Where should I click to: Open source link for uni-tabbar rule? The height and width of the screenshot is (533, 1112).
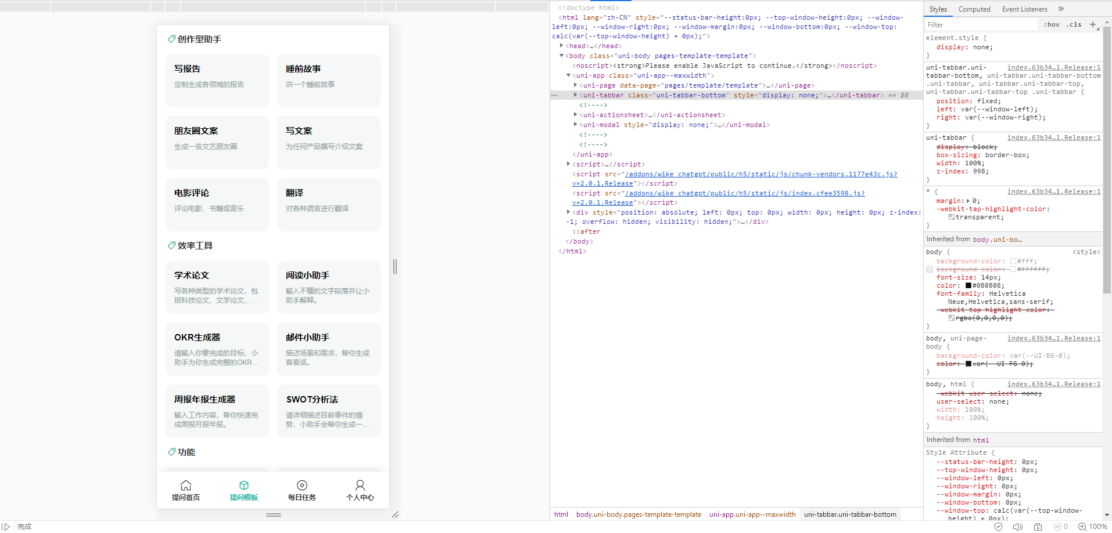pyautogui.click(x=1054, y=137)
